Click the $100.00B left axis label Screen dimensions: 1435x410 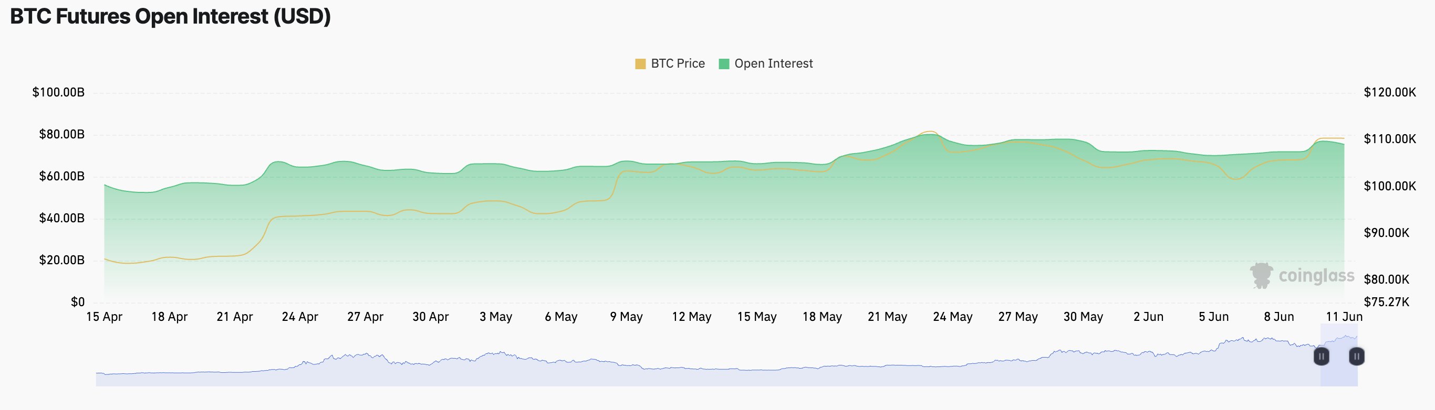pos(58,92)
